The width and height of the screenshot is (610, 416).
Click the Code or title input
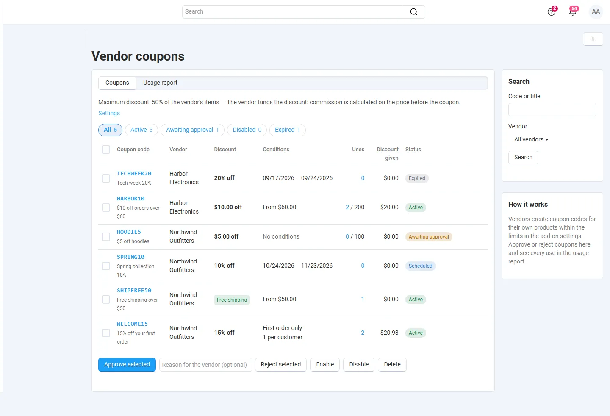pos(552,110)
